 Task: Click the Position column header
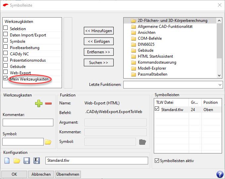[x=211, y=102]
